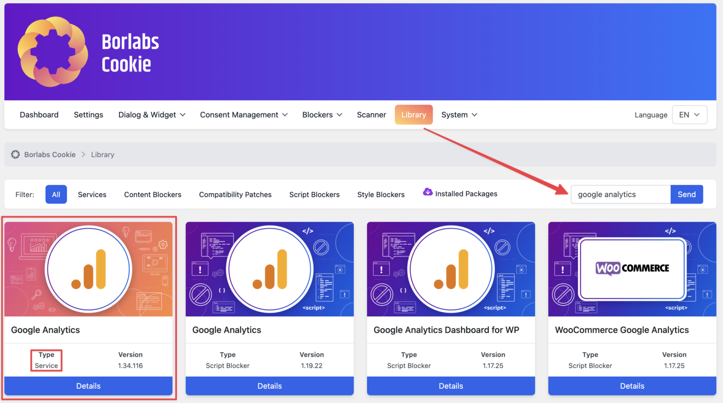Open the Google Analytics Service card thumbnail
This screenshot has width=723, height=403.
88,269
